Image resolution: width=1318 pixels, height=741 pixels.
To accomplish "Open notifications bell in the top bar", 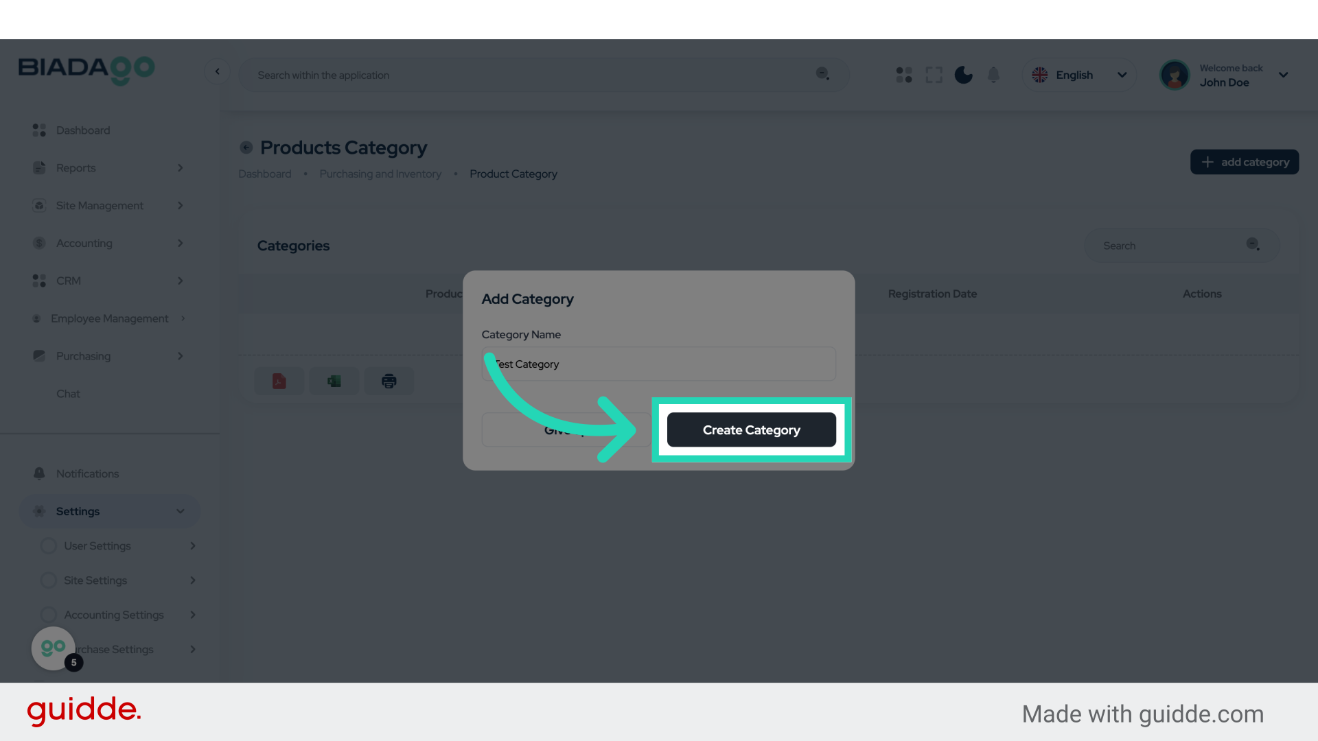I will click(x=993, y=75).
